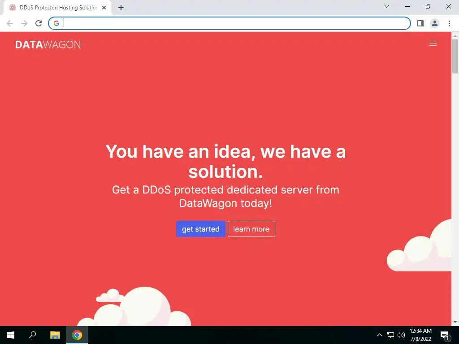The width and height of the screenshot is (459, 344).
Task: Open the Windows Start menu
Action: tap(11, 335)
